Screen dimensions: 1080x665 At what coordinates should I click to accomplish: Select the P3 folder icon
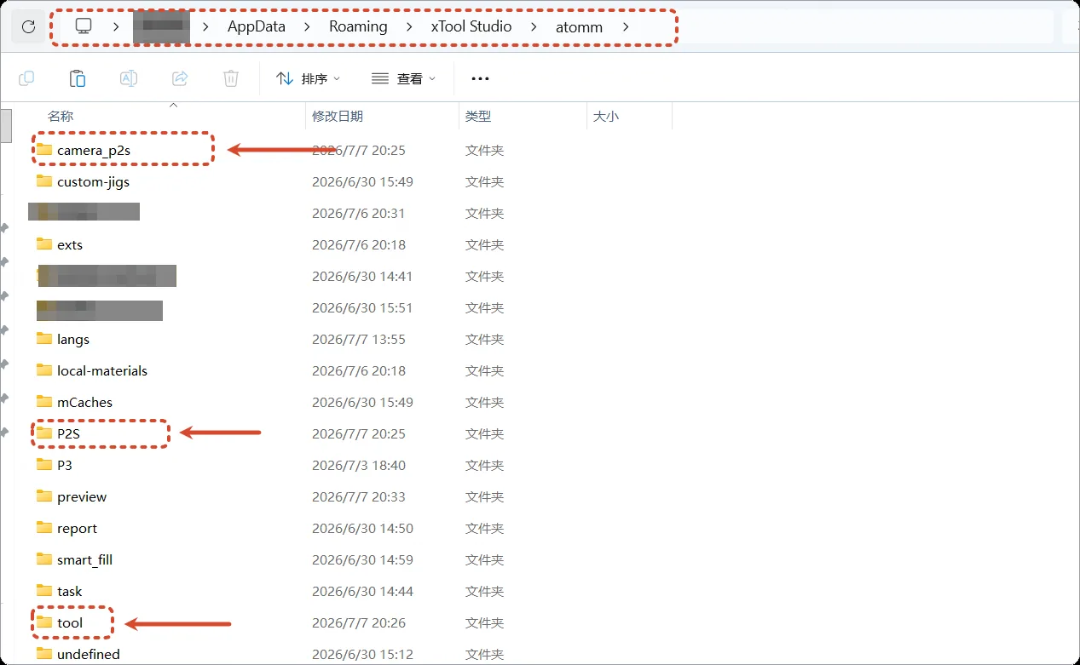44,465
